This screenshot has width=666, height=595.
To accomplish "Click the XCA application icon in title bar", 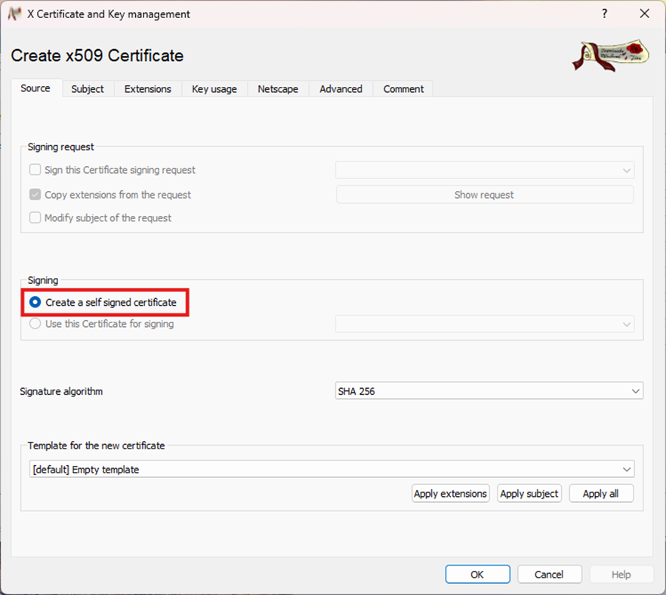I will pyautogui.click(x=14, y=14).
